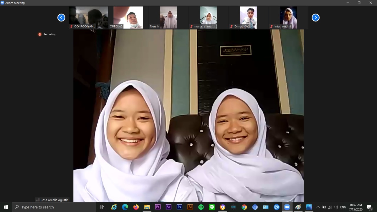The image size is (377, 212).
Task: Launch Adobe Premiere Pro from taskbar
Action: [158, 207]
